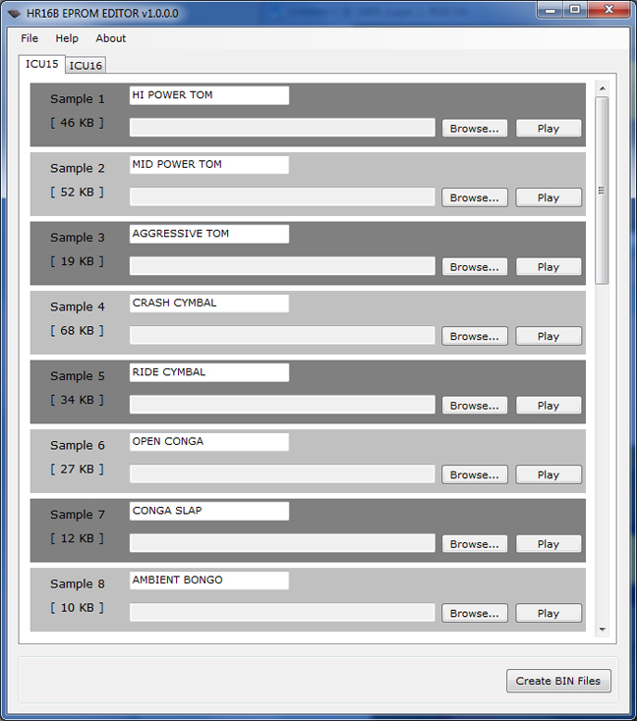
Task: Edit the RIDE CYMBAL name field
Action: 209,372
